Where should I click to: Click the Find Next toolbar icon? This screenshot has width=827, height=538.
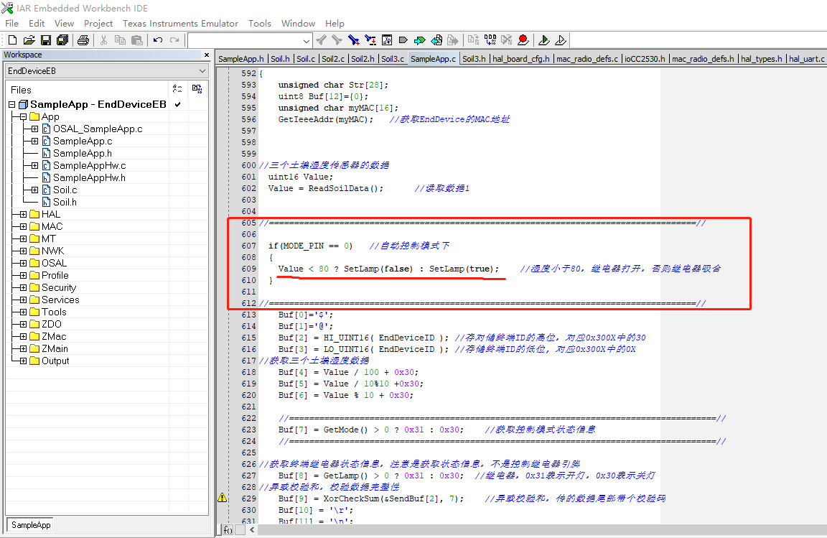337,40
